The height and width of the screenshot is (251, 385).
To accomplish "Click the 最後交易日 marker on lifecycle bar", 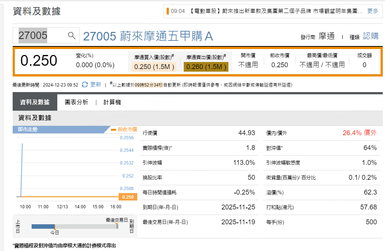I will [117, 223].
